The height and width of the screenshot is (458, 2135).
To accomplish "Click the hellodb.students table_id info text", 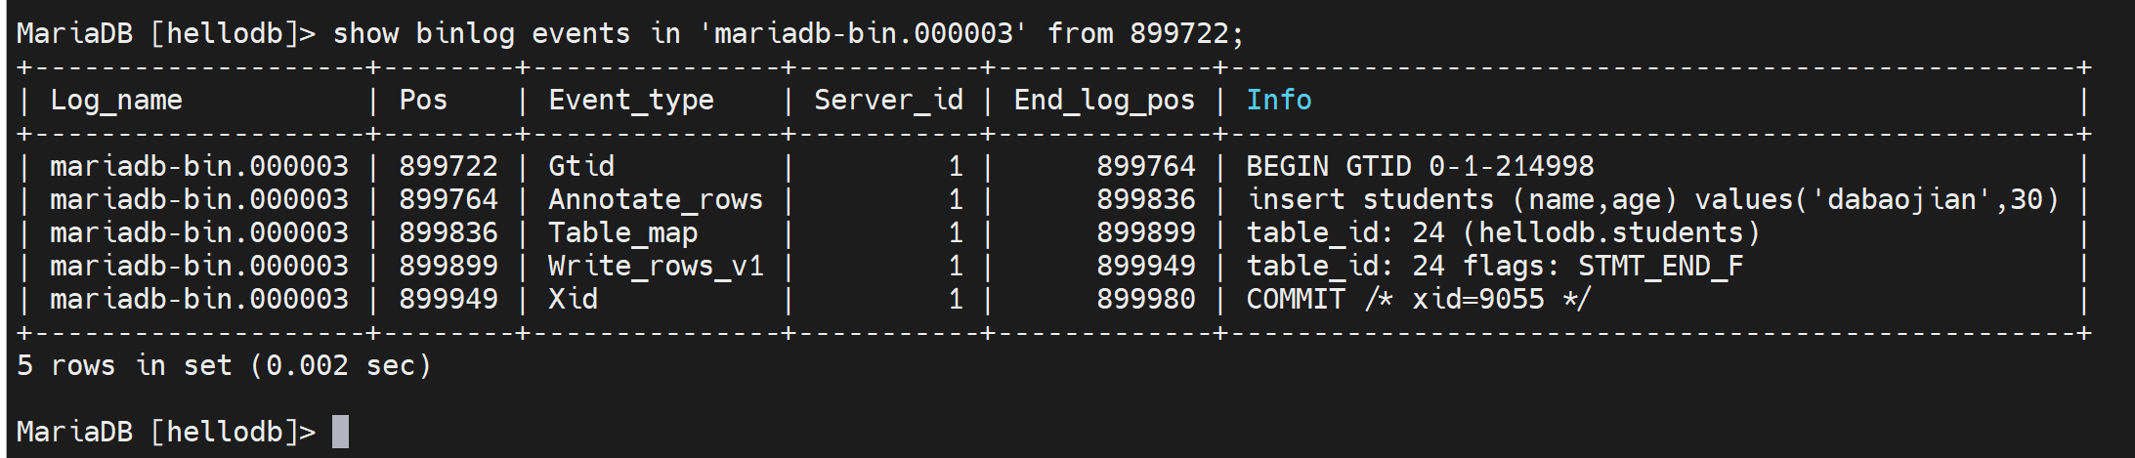I will (x=1502, y=233).
